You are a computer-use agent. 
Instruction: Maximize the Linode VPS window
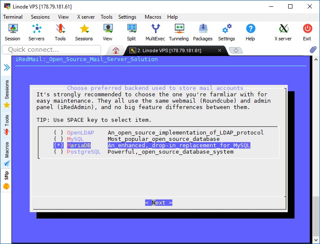(290, 6)
